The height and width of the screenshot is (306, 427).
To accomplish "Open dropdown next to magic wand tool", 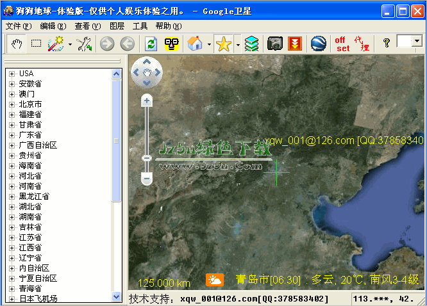I will [71, 44].
